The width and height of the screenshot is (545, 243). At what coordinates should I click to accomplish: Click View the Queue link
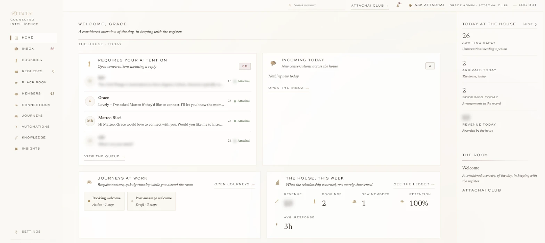pyautogui.click(x=104, y=157)
